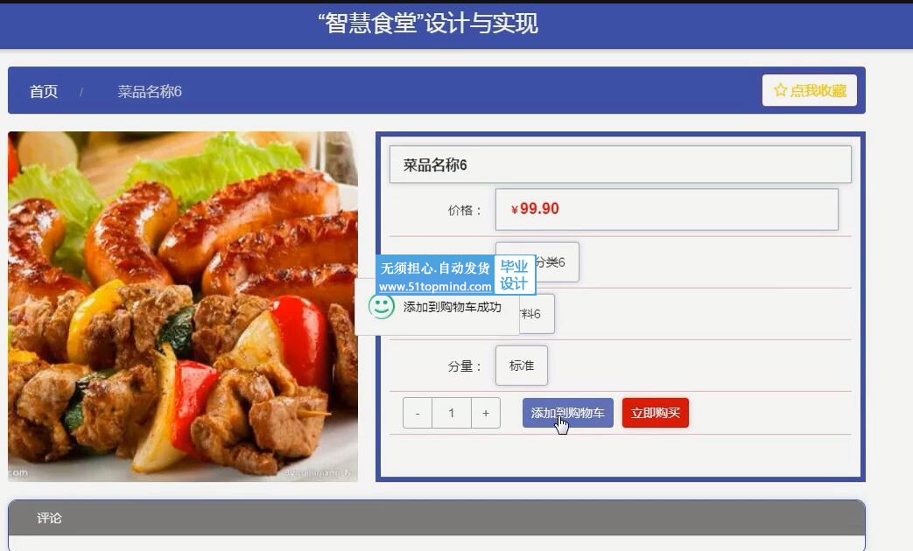Click the dish title box 菜品名称6
913x551 pixels.
pyautogui.click(x=620, y=164)
